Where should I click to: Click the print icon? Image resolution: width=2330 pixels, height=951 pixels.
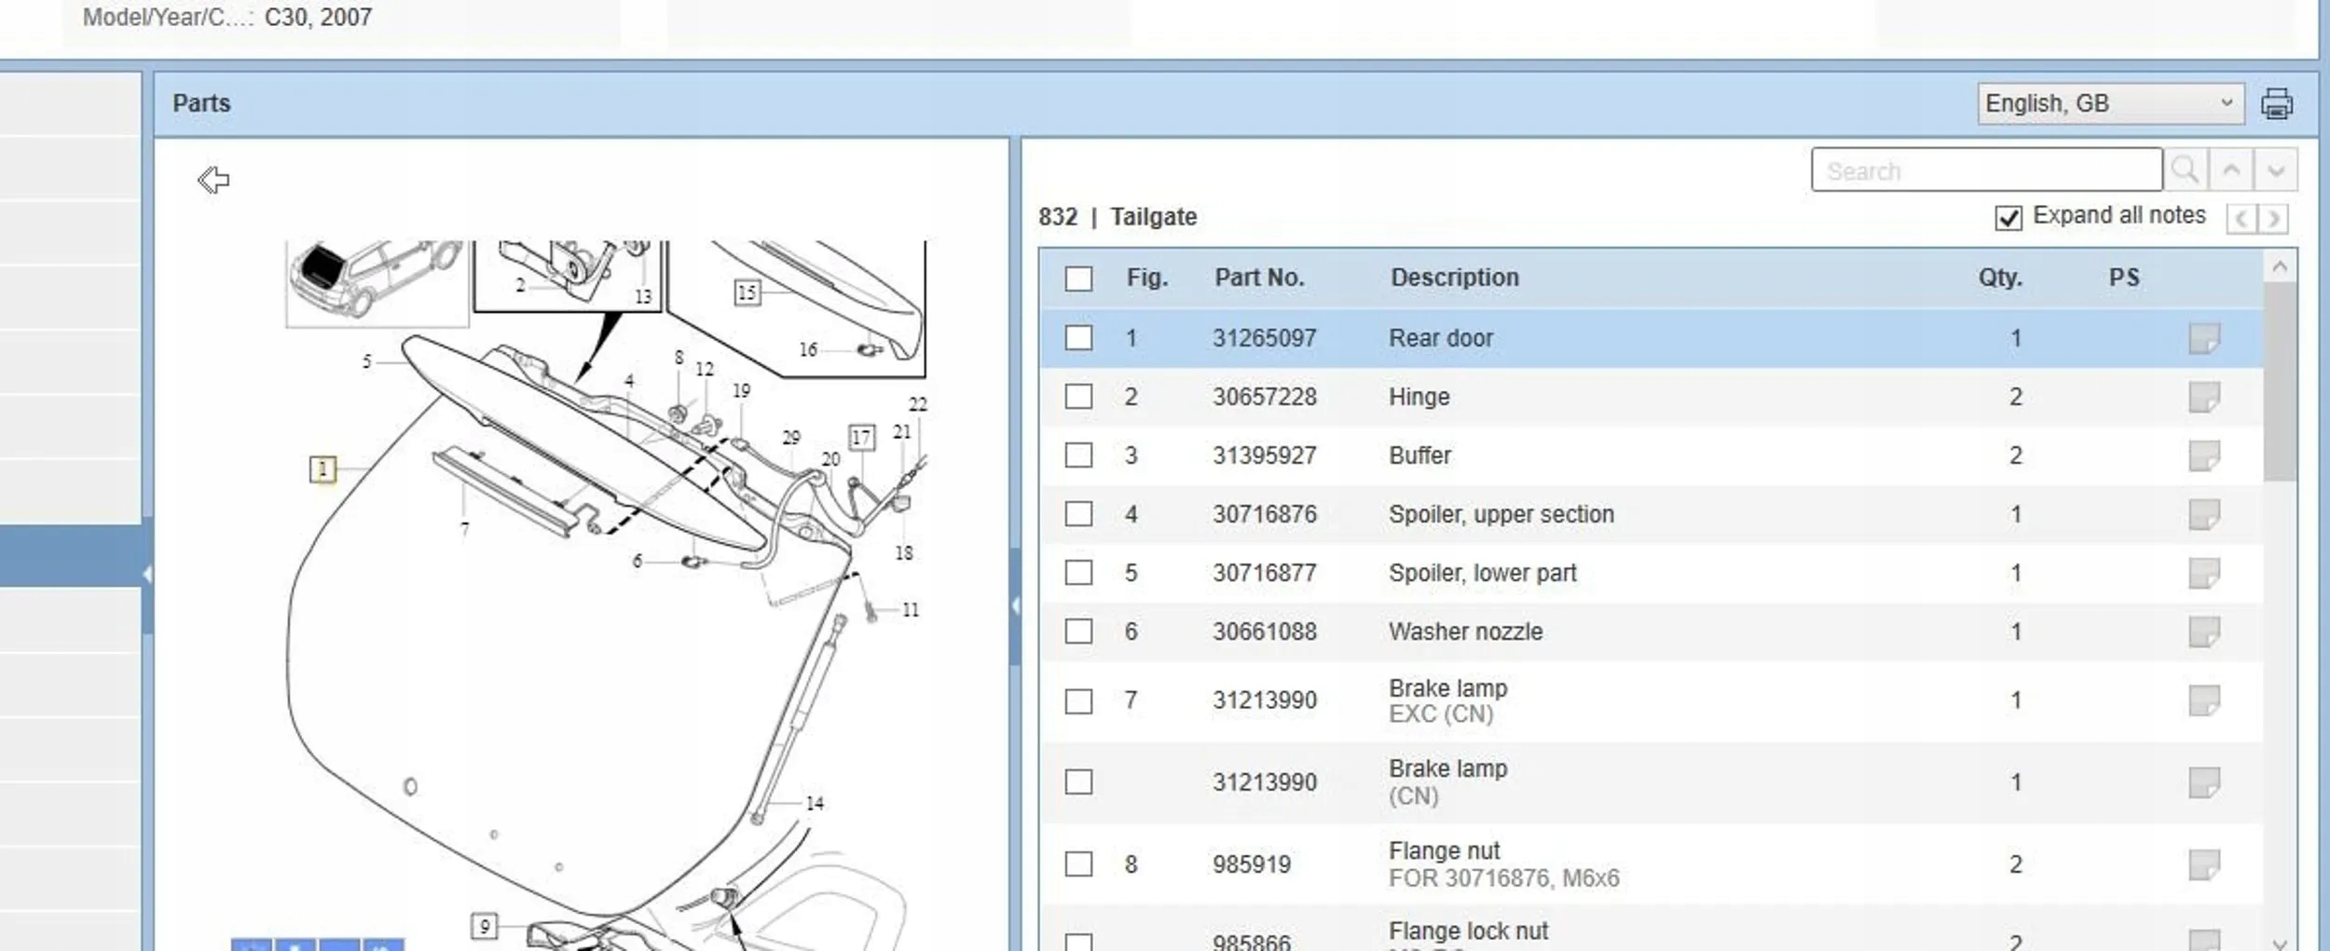[x=2276, y=103]
